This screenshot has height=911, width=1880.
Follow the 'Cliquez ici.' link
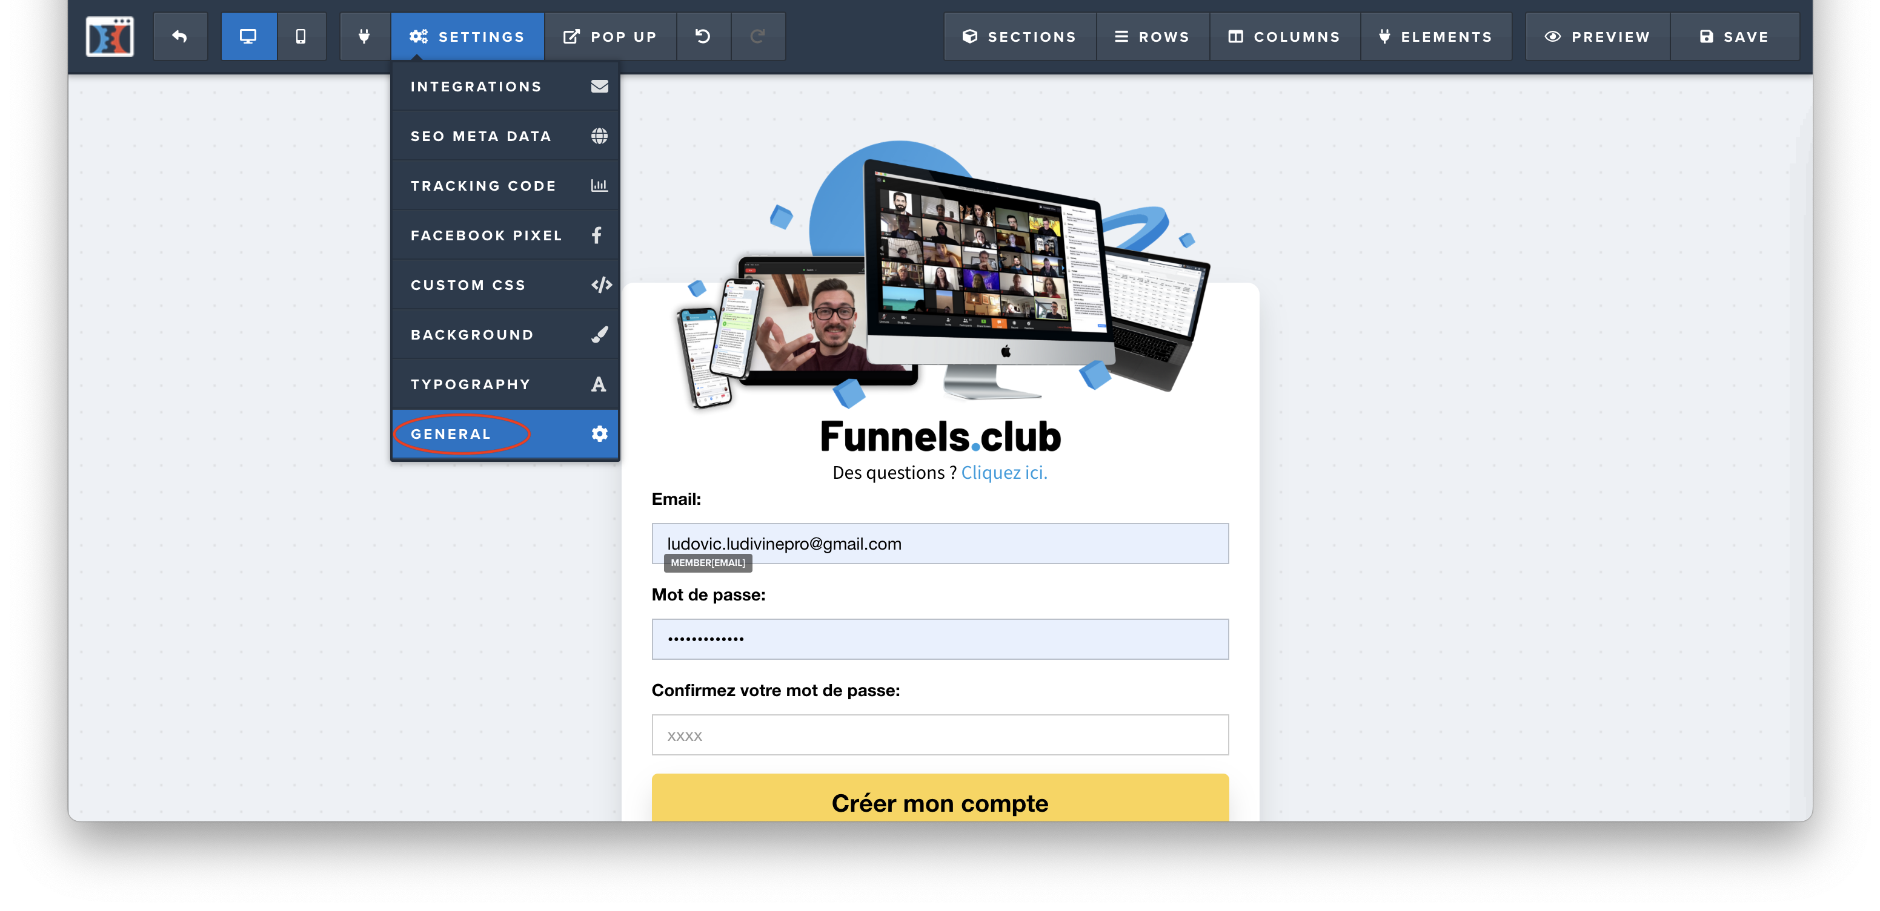pos(1003,473)
